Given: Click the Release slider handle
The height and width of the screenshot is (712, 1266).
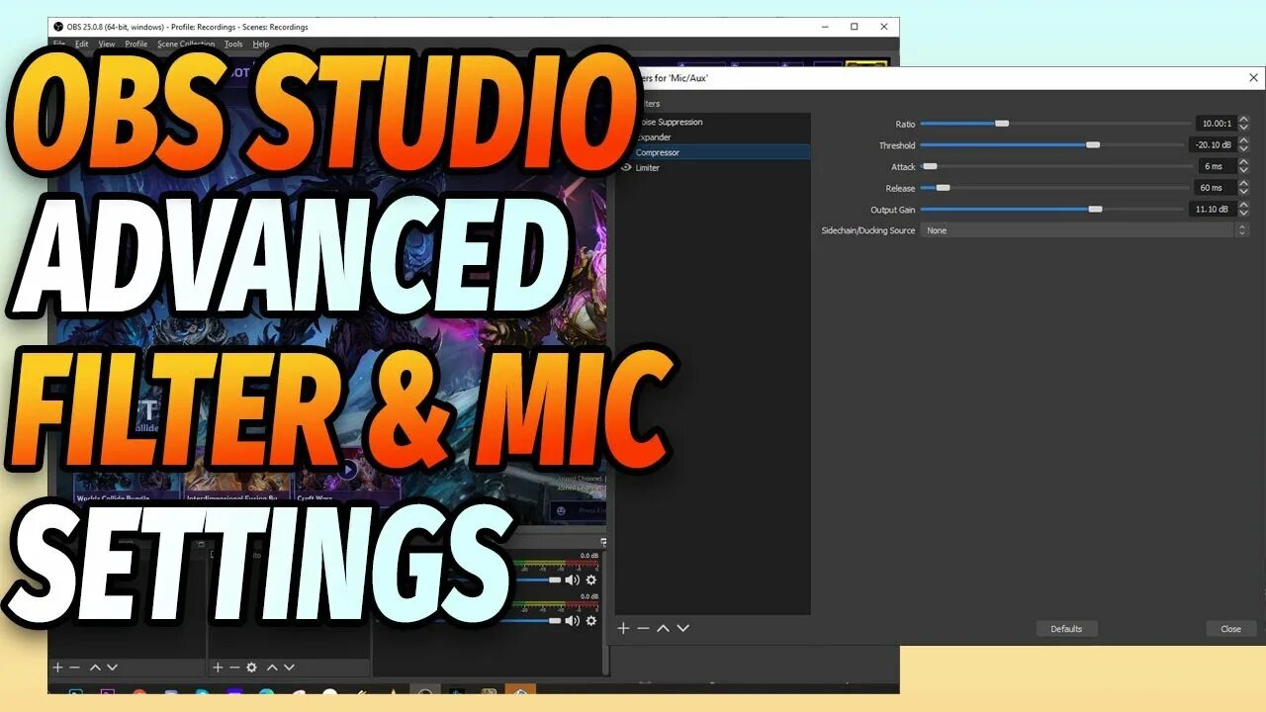Looking at the screenshot, I should click(943, 188).
